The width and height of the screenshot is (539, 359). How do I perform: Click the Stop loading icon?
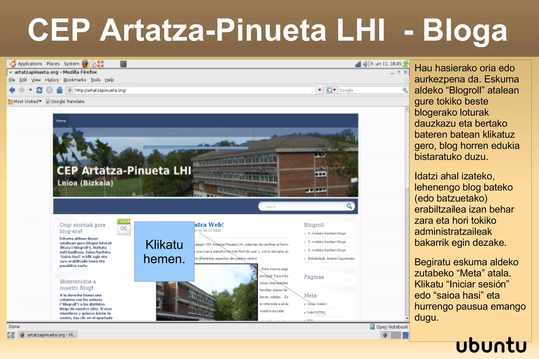[49, 90]
